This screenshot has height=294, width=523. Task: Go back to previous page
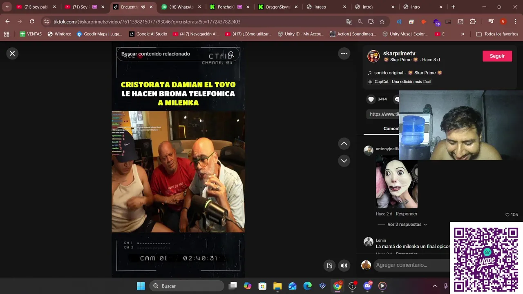[7, 22]
